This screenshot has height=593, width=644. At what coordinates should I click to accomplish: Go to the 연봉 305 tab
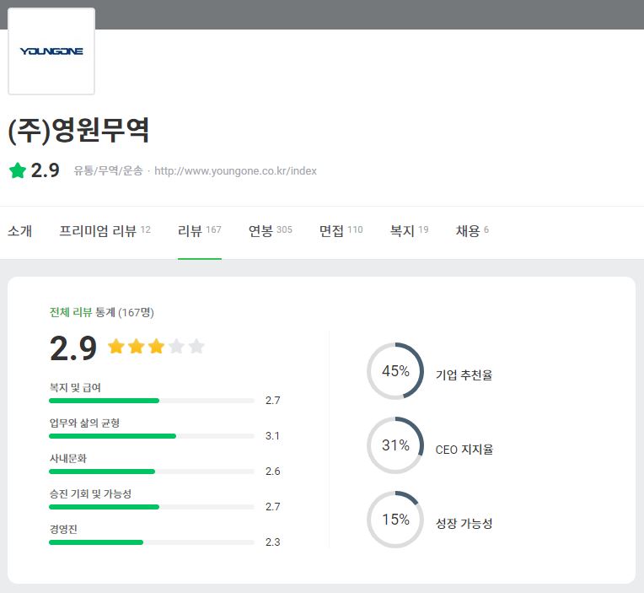coord(271,230)
